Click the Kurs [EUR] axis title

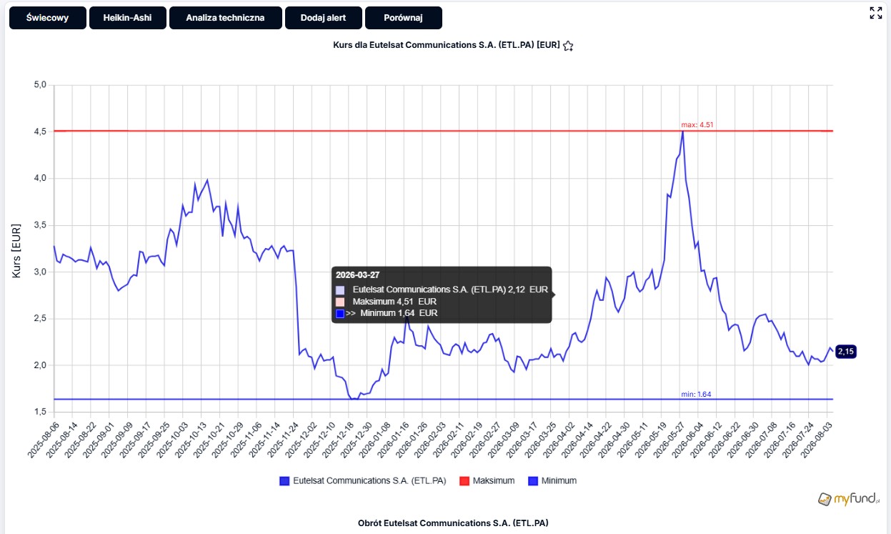click(18, 250)
